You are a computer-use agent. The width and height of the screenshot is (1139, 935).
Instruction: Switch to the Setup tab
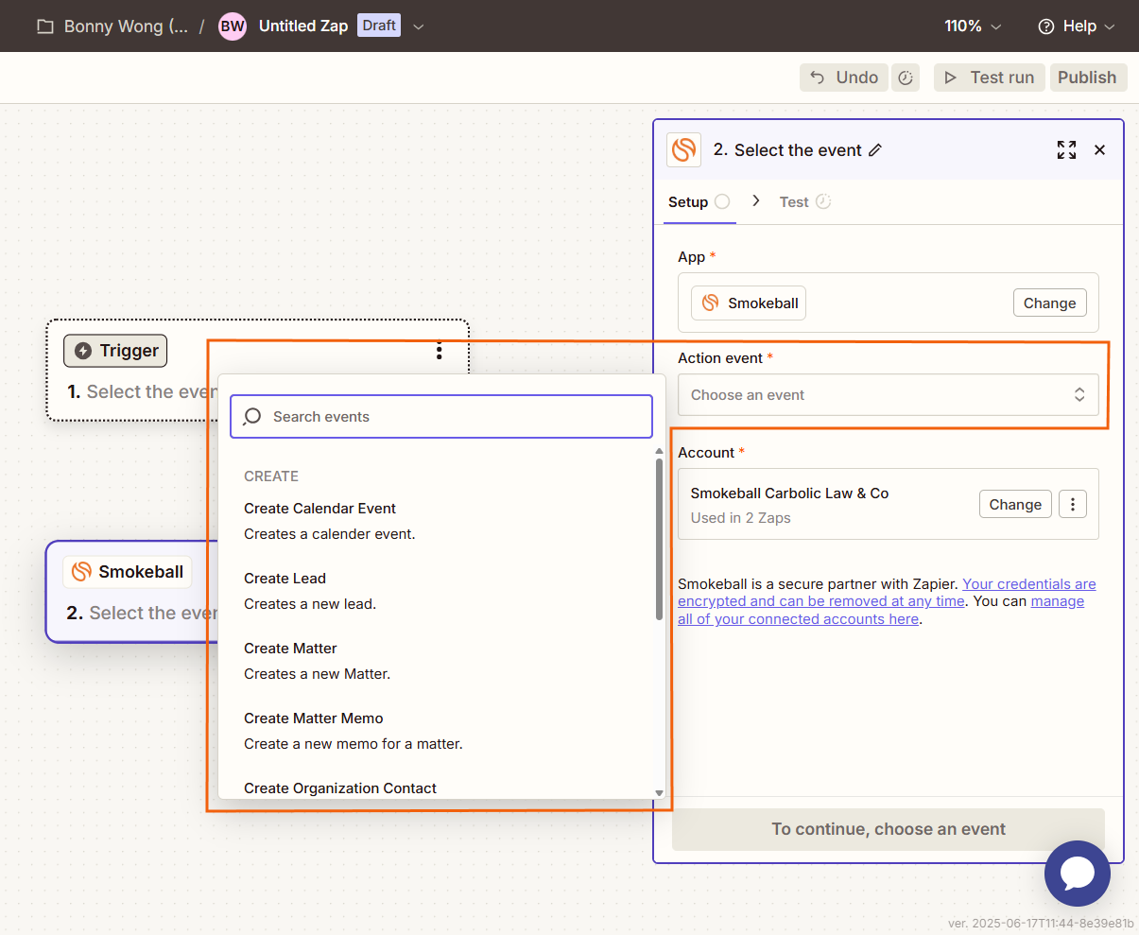pos(699,201)
